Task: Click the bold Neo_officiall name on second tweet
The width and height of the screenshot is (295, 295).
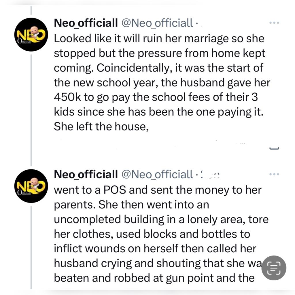Action: (86, 174)
